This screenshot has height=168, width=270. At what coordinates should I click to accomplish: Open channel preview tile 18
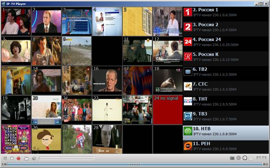168,80
